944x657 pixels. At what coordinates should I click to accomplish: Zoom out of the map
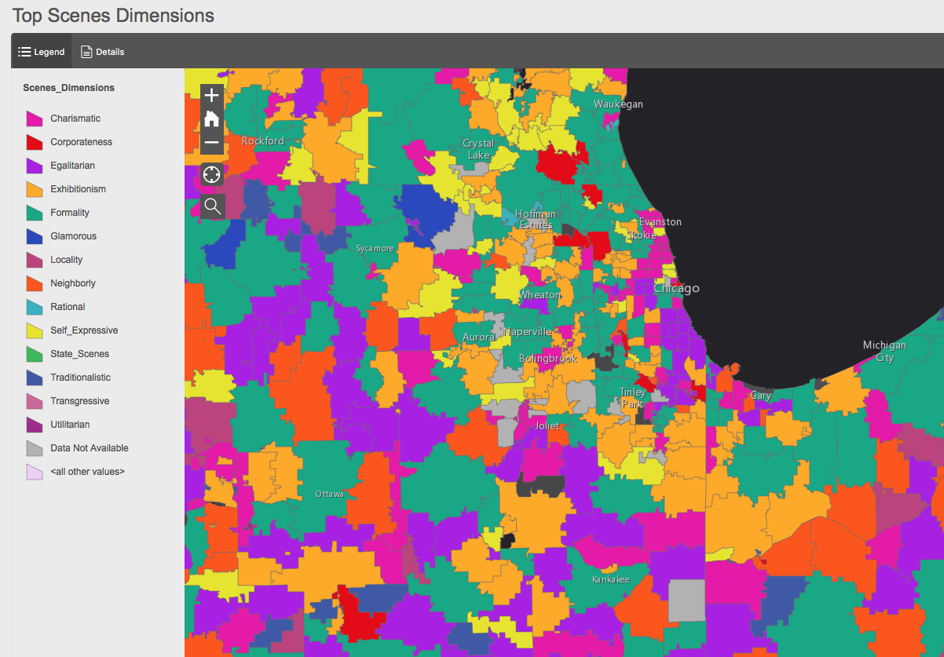pyautogui.click(x=211, y=143)
